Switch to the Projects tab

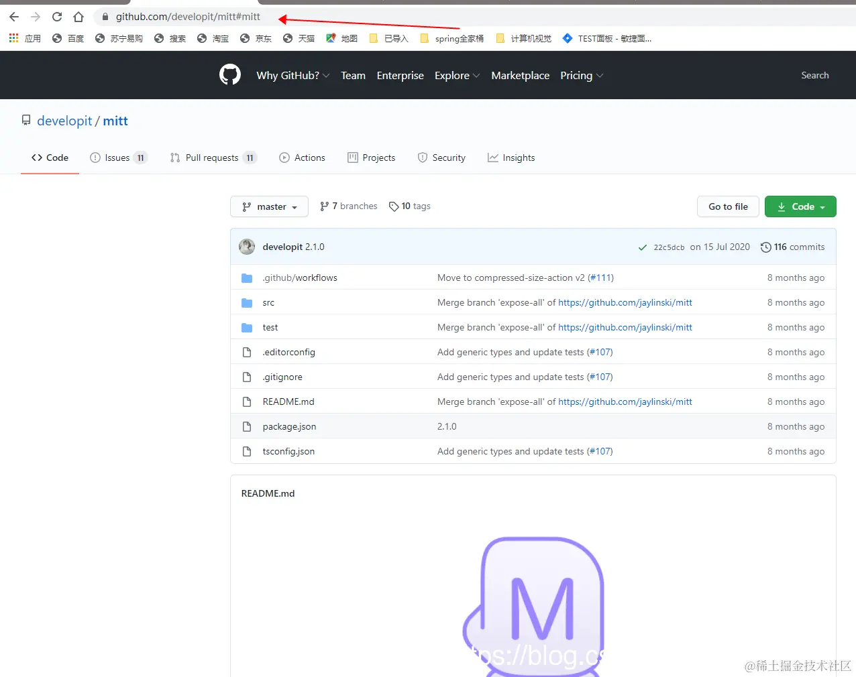click(x=371, y=158)
